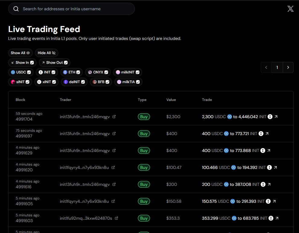Click the Buy badge for block 4991616
The image size is (299, 233).
point(144,184)
